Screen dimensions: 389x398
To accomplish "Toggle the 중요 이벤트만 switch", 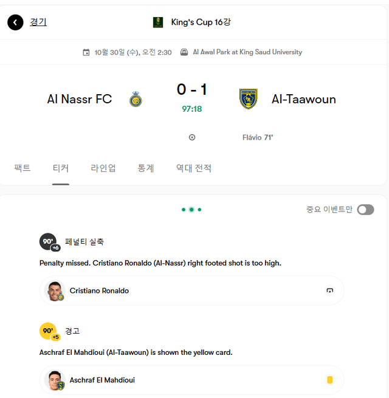I will tap(365, 210).
